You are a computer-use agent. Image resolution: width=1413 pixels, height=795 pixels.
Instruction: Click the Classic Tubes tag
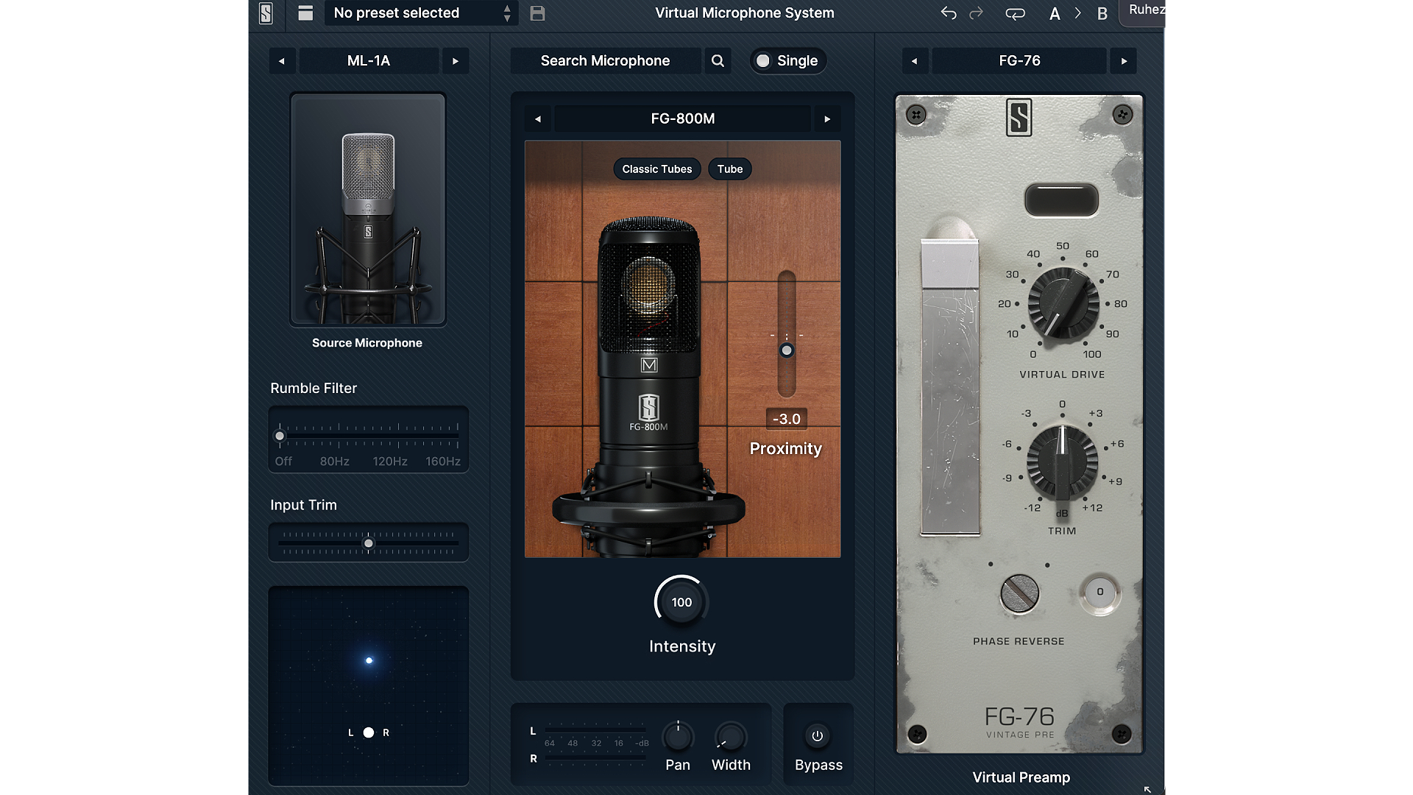[657, 169]
